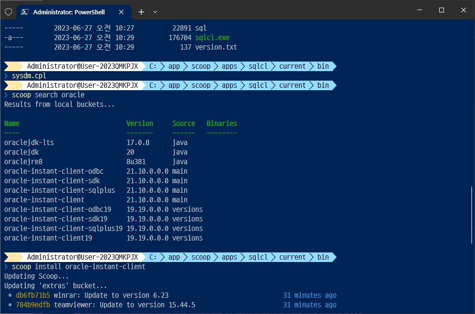This screenshot has height=314, width=475.
Task: Click the 'scoop search oracle' command
Action: 48,95
